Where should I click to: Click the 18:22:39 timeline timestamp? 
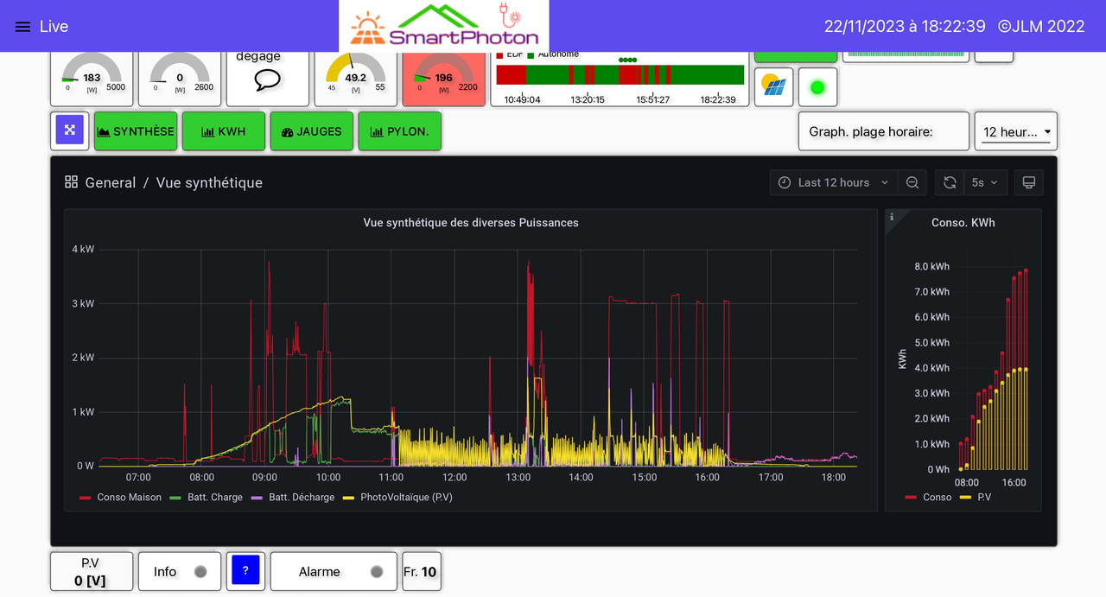coord(718,99)
